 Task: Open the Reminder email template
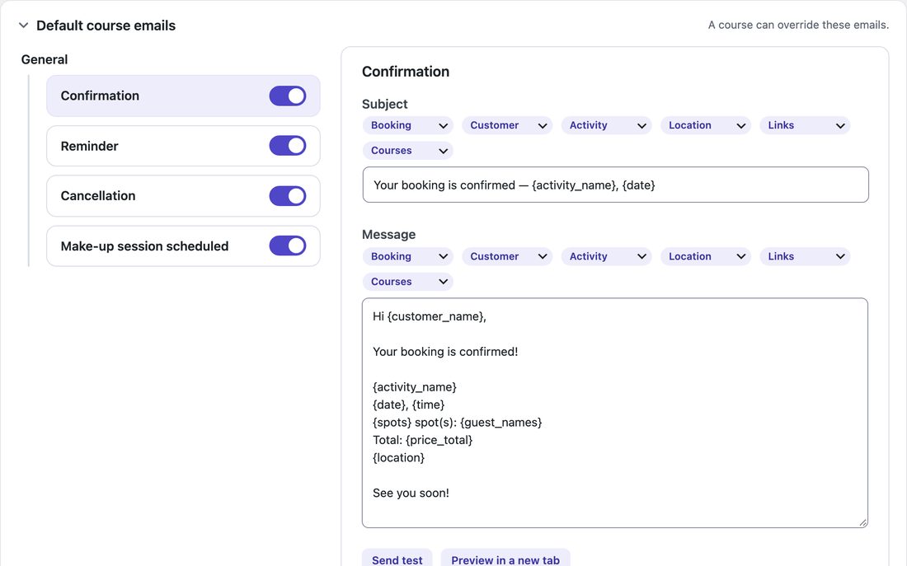(x=183, y=146)
